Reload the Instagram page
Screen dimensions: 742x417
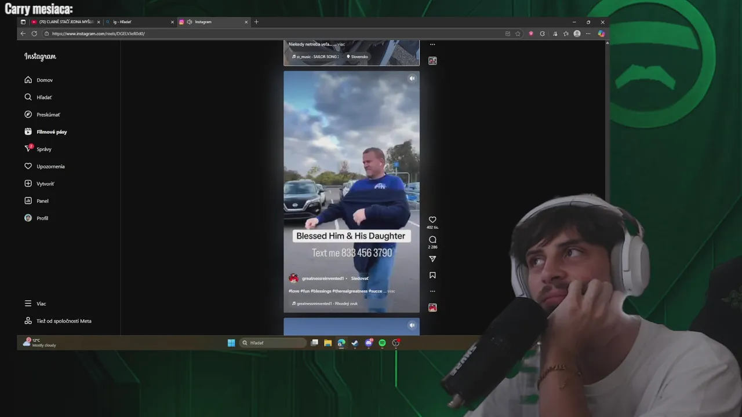pyautogui.click(x=34, y=34)
